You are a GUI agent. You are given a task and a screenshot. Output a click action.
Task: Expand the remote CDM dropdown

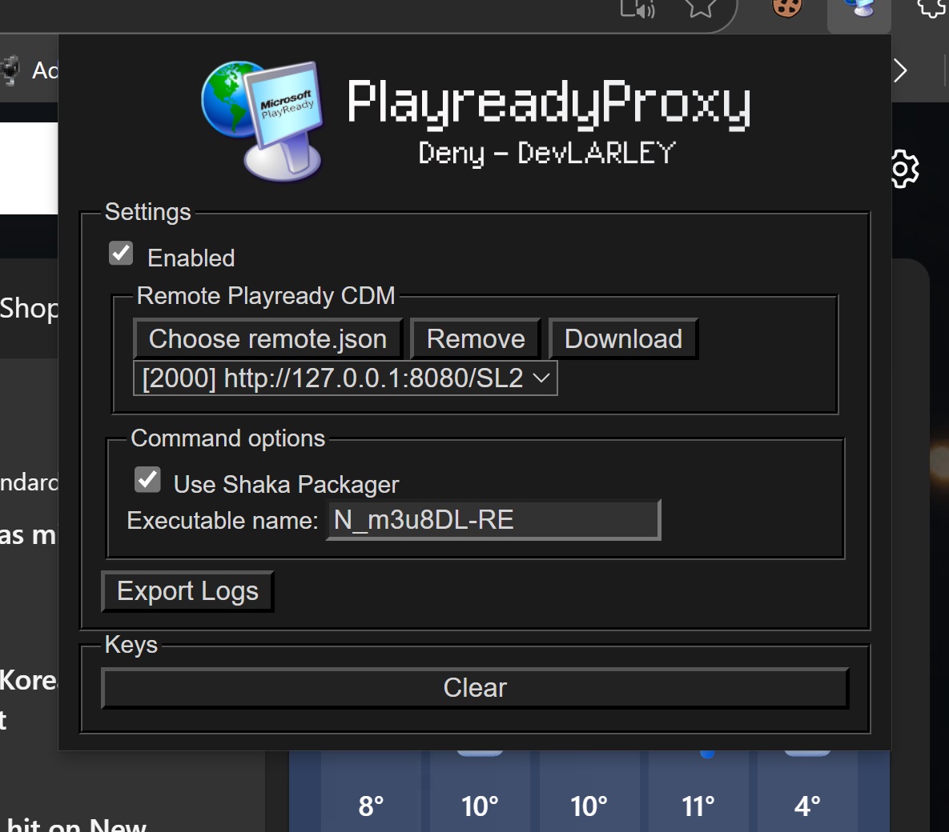(x=345, y=378)
